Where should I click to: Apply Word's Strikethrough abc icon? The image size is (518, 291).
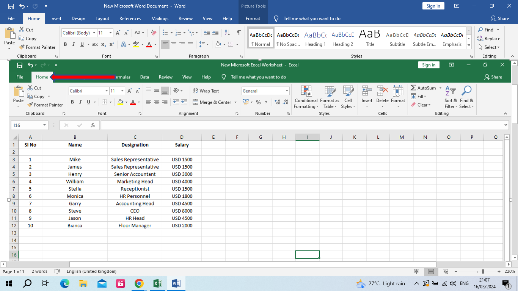[95, 44]
